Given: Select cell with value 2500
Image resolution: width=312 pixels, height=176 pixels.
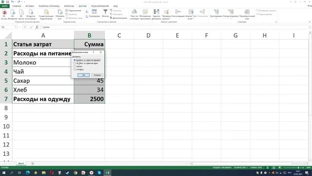Looking at the screenshot, I should [89, 99].
